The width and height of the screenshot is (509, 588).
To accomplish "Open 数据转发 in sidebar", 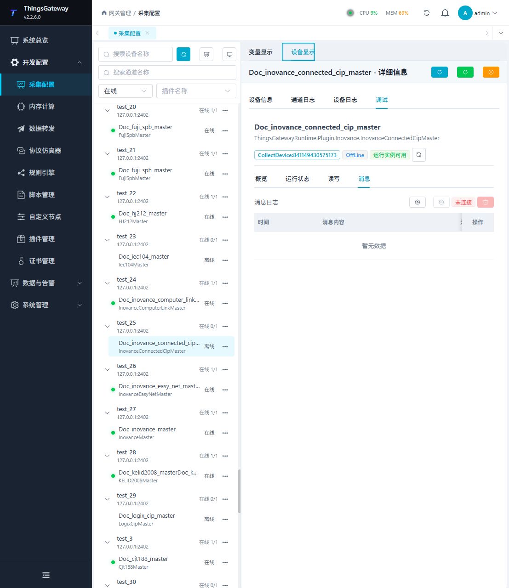I will [x=46, y=129].
